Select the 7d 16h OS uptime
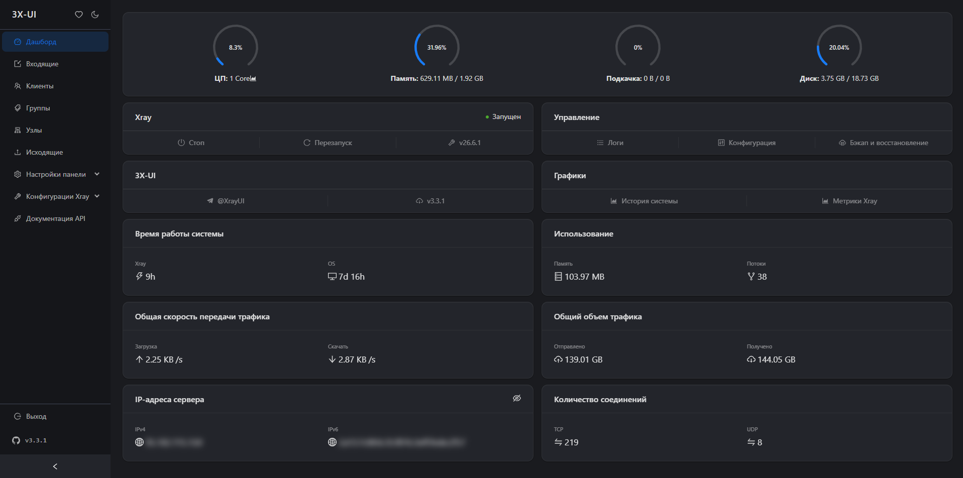The width and height of the screenshot is (963, 478). pos(352,277)
